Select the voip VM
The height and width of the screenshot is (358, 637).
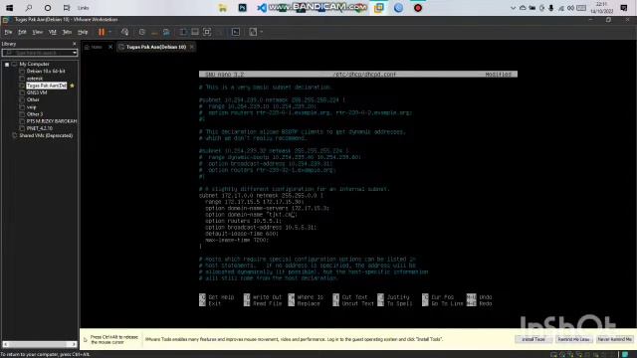(x=31, y=107)
